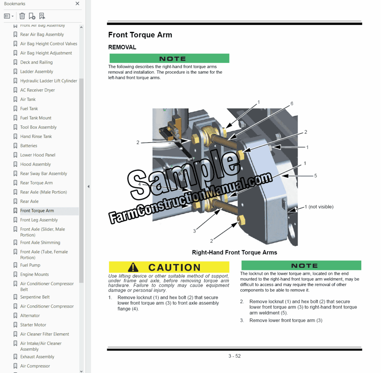Close the Bookmarks panel
The height and width of the screenshot is (373, 381).
(x=77, y=4)
